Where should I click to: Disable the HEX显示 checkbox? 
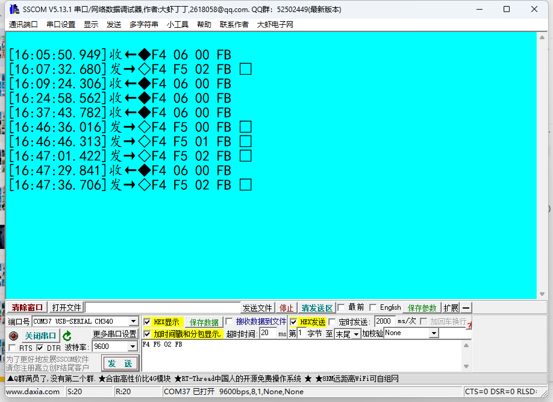click(146, 322)
